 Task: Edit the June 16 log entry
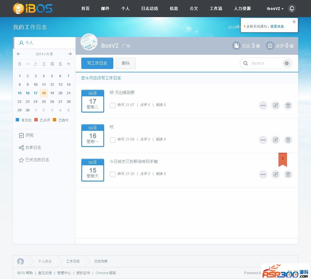tap(276, 140)
